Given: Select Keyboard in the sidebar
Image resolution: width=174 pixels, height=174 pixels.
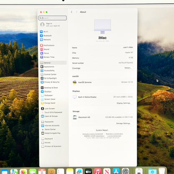Looking at the screenshot, I should coord(47,139).
